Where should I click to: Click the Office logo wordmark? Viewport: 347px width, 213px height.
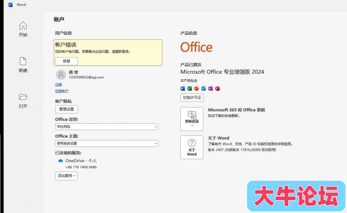click(196, 47)
